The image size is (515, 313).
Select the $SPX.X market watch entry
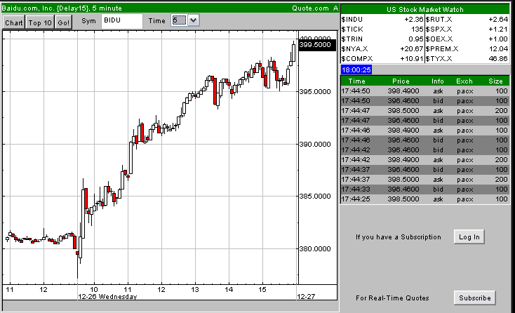coord(467,29)
